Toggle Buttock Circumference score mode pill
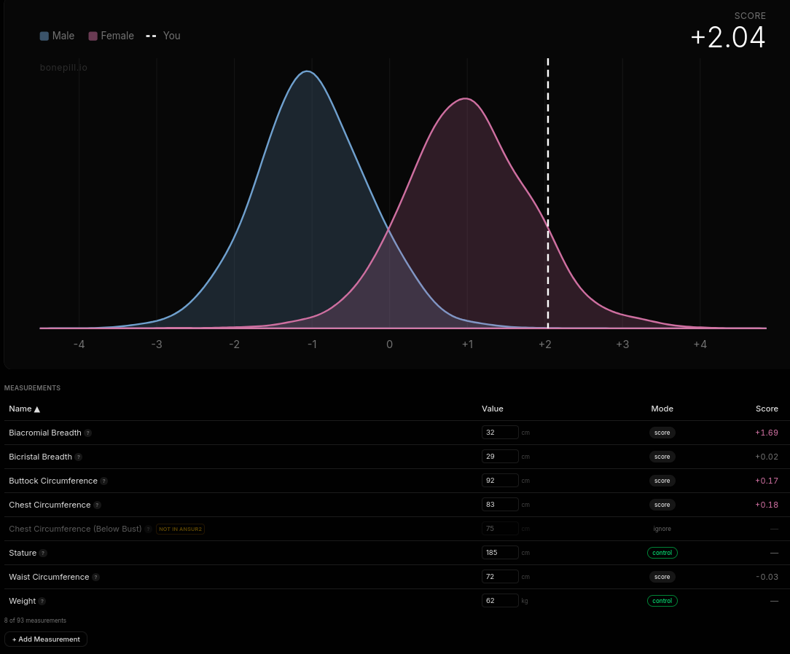The width and height of the screenshot is (790, 654). pos(662,481)
